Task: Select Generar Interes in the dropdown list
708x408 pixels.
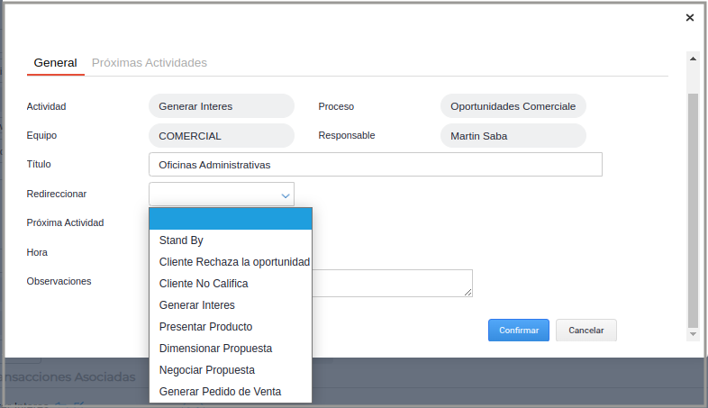Action: coord(196,305)
